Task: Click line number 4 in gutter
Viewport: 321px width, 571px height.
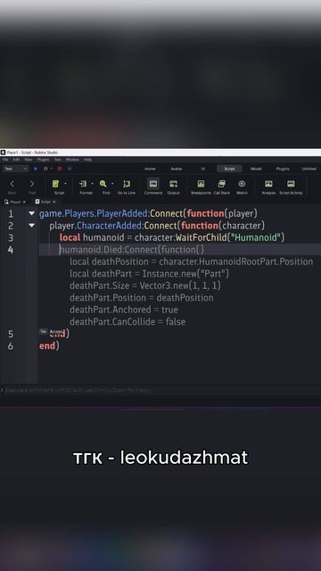Action: (x=11, y=250)
